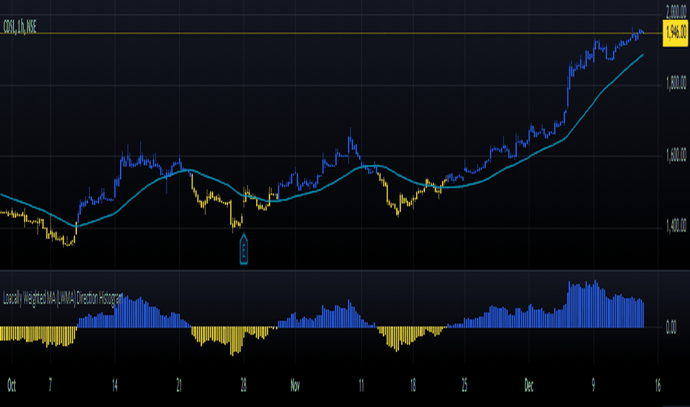Image resolution: width=690 pixels, height=407 pixels.
Task: Select the Oct label on time axis
Action: (x=11, y=386)
